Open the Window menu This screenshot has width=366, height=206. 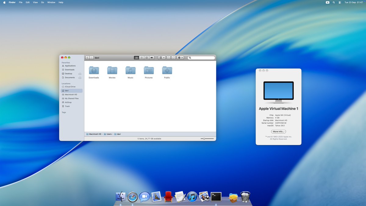pos(51,2)
